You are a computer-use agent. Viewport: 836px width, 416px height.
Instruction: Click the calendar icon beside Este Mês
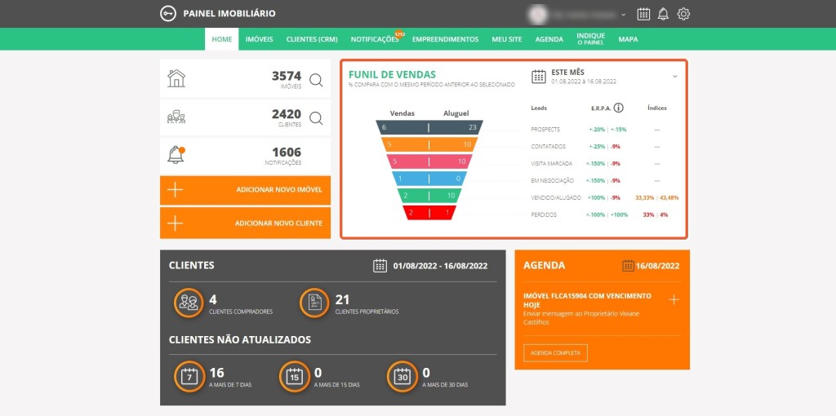tap(539, 77)
